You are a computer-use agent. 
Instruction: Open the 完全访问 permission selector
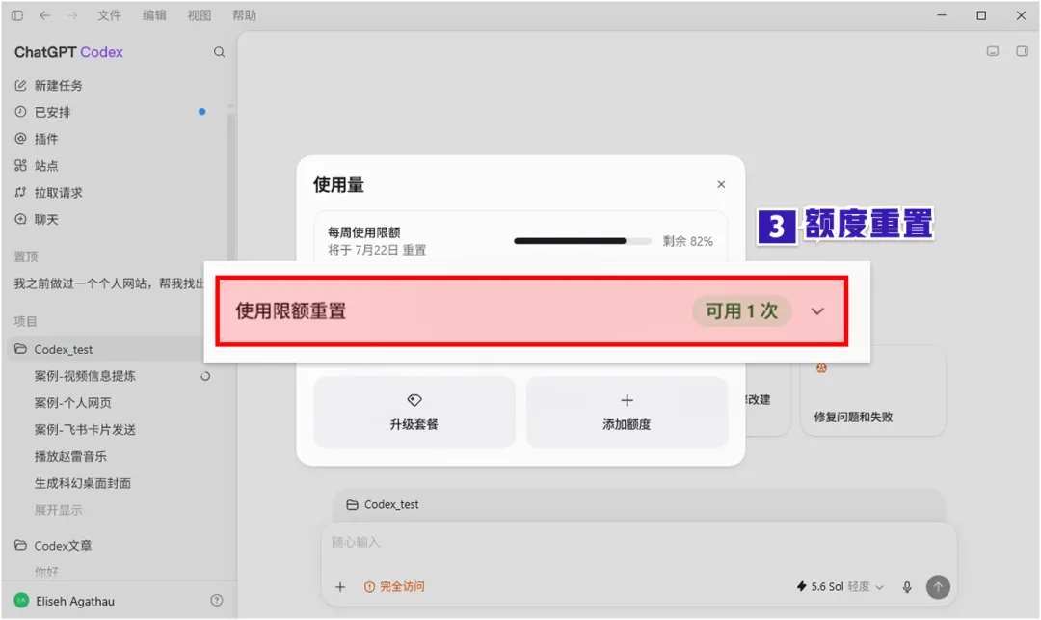pyautogui.click(x=394, y=587)
